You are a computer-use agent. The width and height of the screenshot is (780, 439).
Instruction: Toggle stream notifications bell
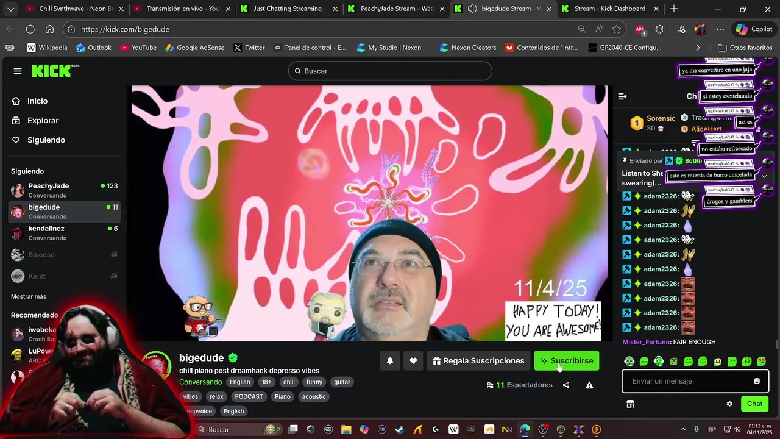[x=390, y=361]
